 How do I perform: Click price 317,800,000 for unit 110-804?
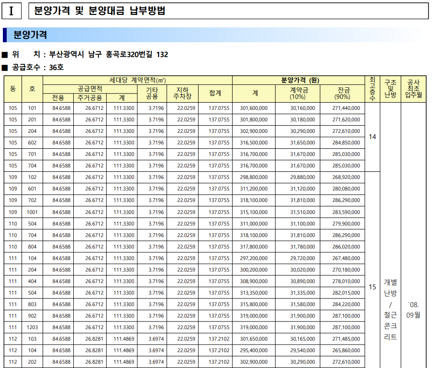tap(254, 247)
